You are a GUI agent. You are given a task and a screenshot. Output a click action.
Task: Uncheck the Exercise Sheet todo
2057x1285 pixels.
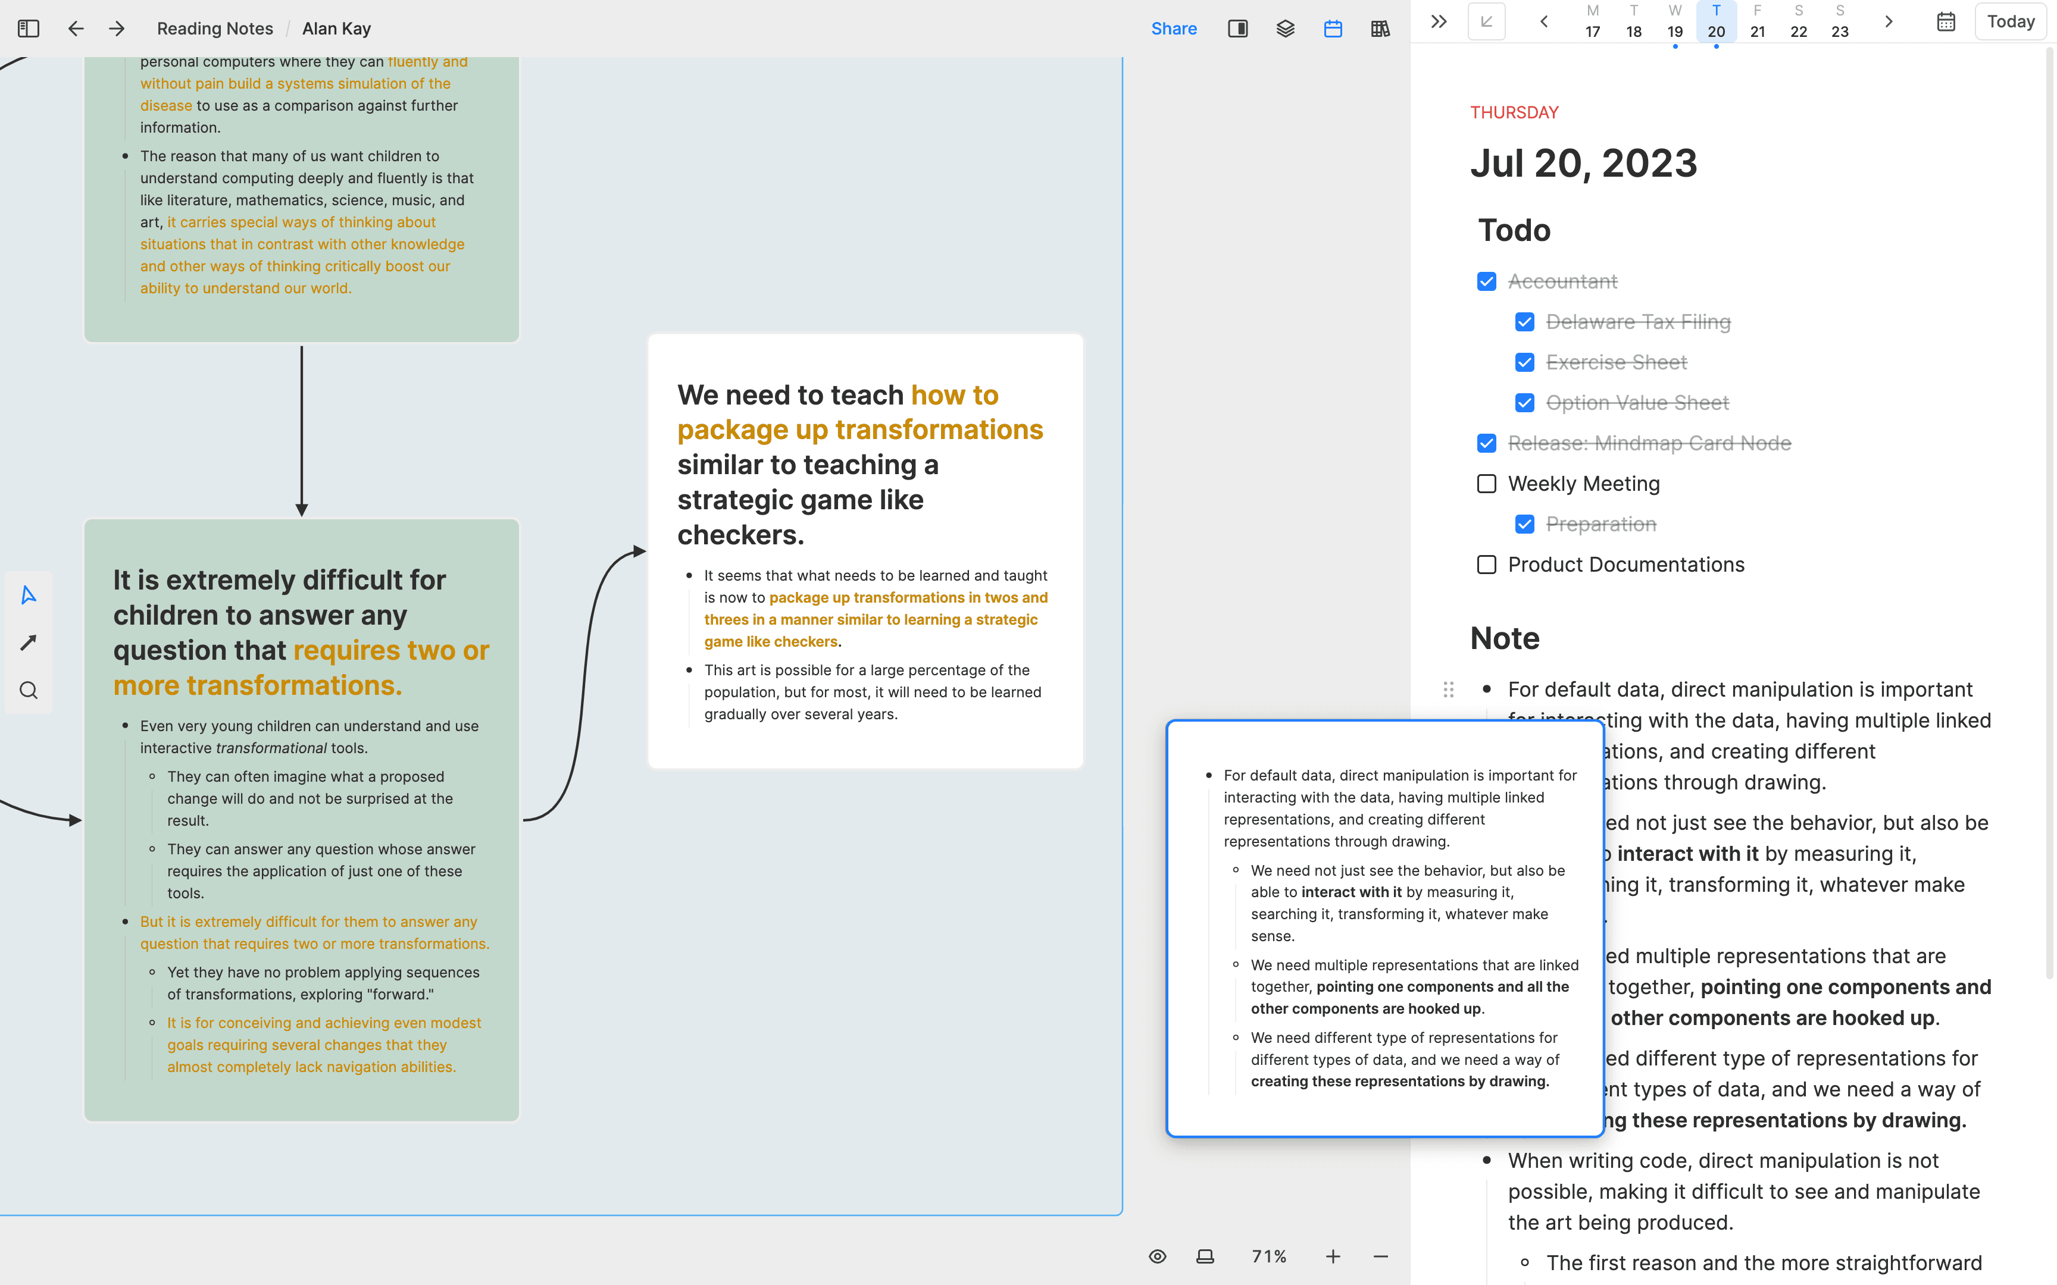[x=1525, y=362]
